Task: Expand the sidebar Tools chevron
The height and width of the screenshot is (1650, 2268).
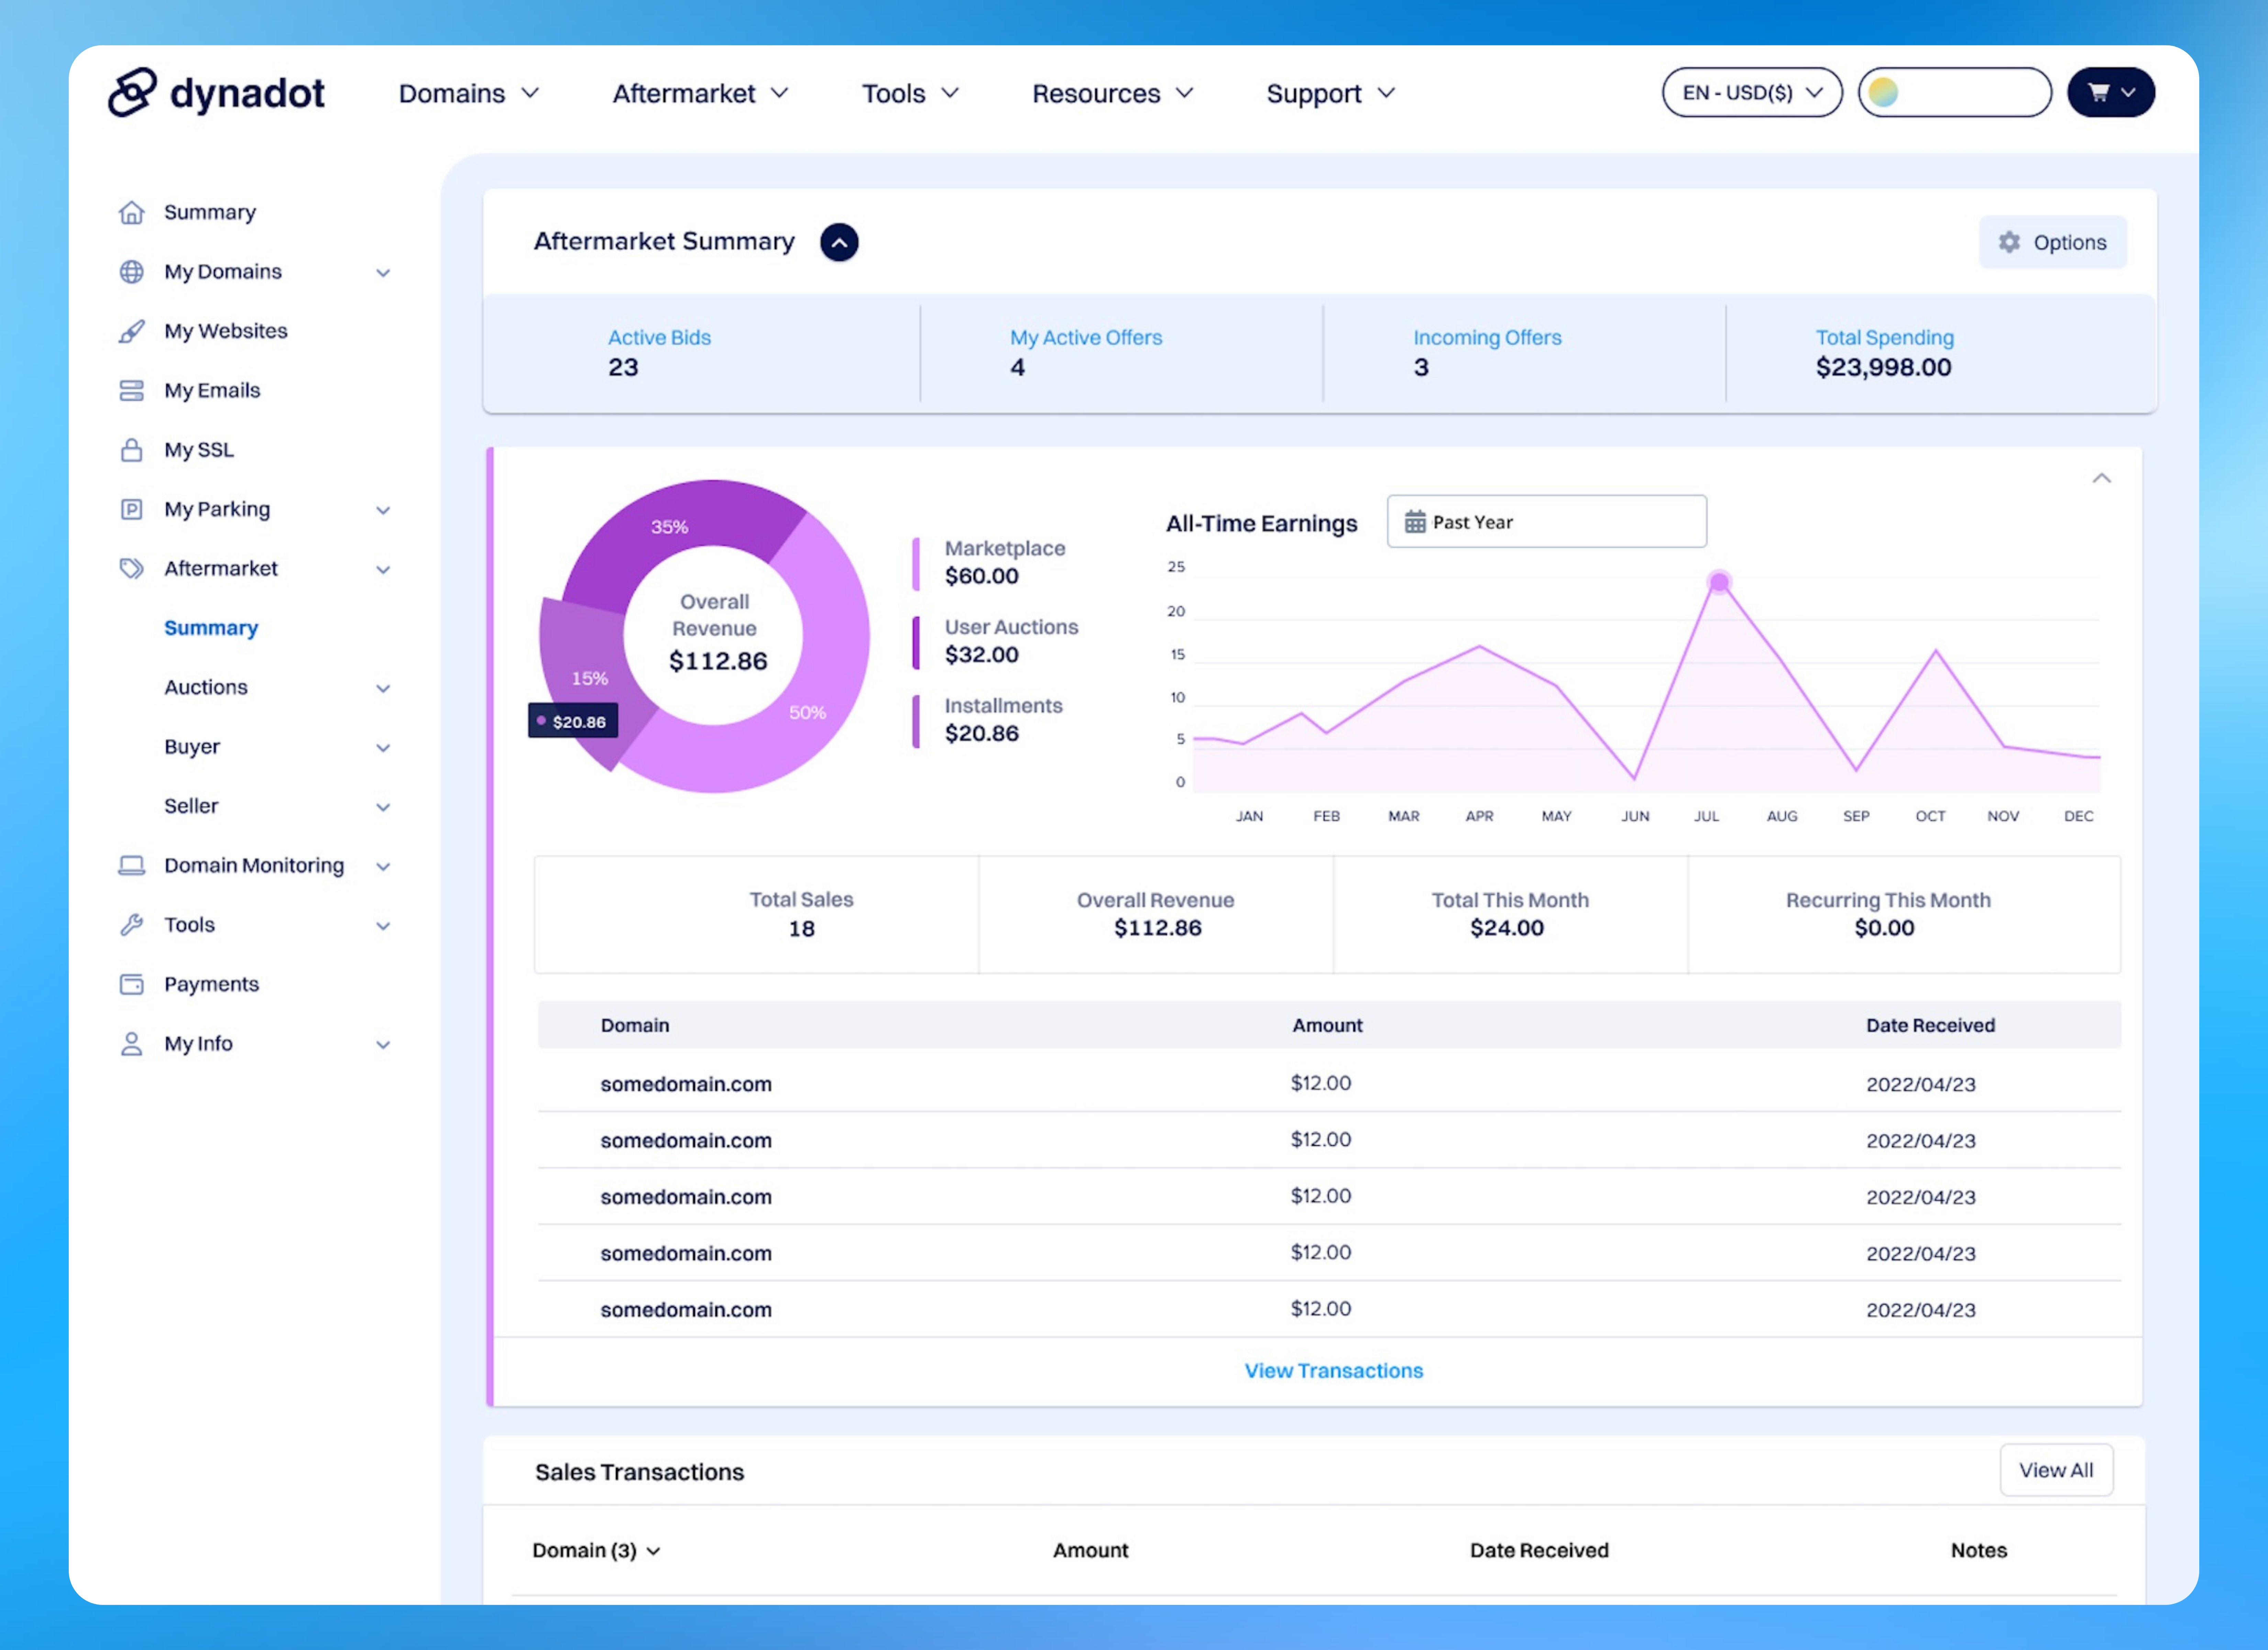Action: 383,926
